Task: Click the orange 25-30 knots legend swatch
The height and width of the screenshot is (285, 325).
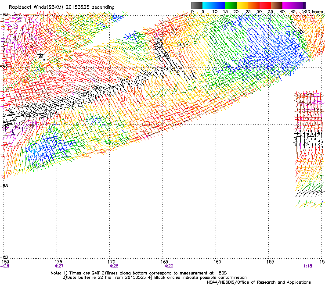Action: pyautogui.click(x=254, y=5)
